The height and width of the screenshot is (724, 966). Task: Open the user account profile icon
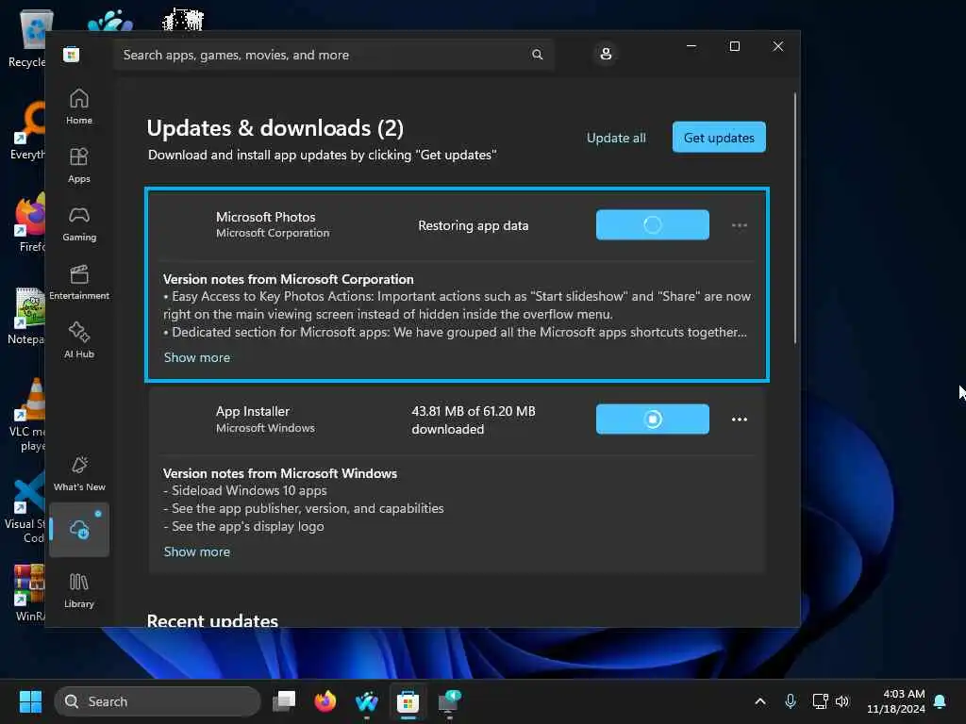click(x=606, y=54)
